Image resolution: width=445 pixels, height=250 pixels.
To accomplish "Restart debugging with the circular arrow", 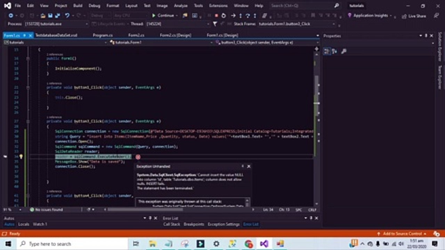I will (x=223, y=16).
